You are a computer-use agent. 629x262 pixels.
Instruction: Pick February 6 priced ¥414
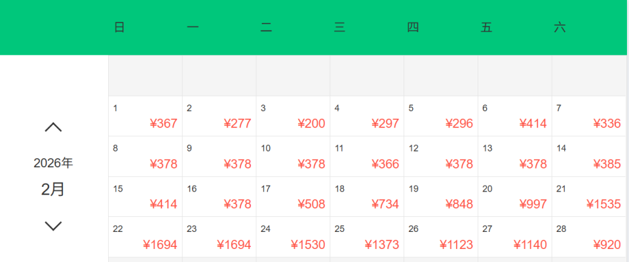515,116
